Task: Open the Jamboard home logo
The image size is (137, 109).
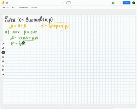Action: [x=3, y=3]
